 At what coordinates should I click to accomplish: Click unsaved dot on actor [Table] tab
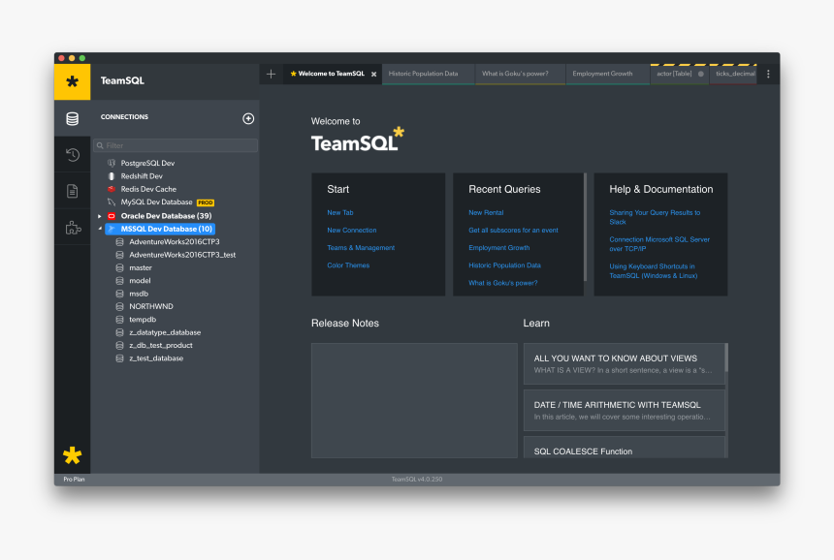pyautogui.click(x=700, y=74)
